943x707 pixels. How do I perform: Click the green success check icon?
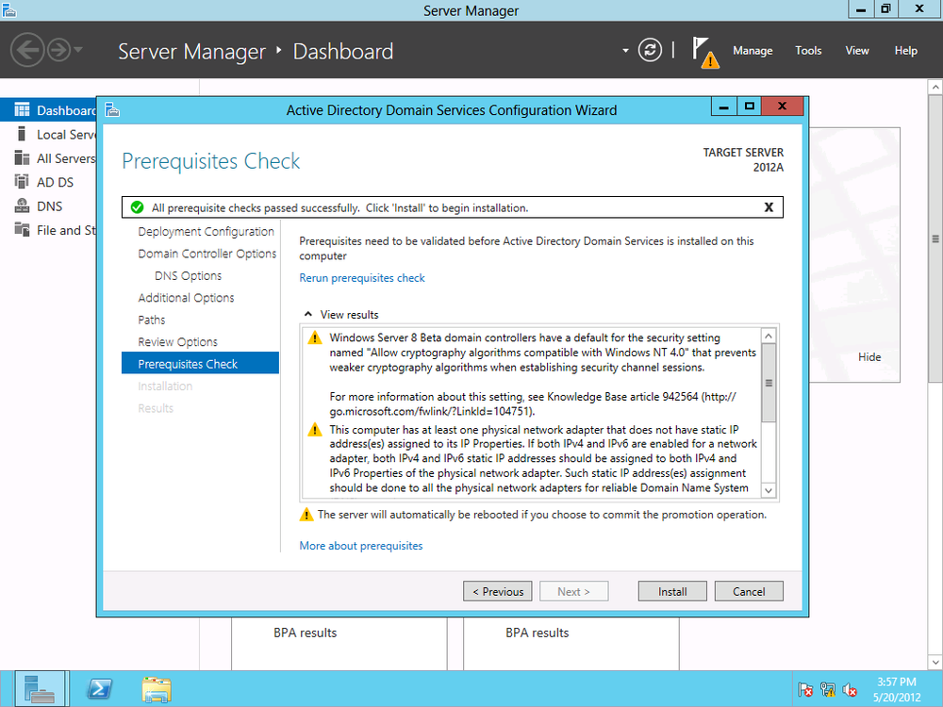(x=137, y=207)
